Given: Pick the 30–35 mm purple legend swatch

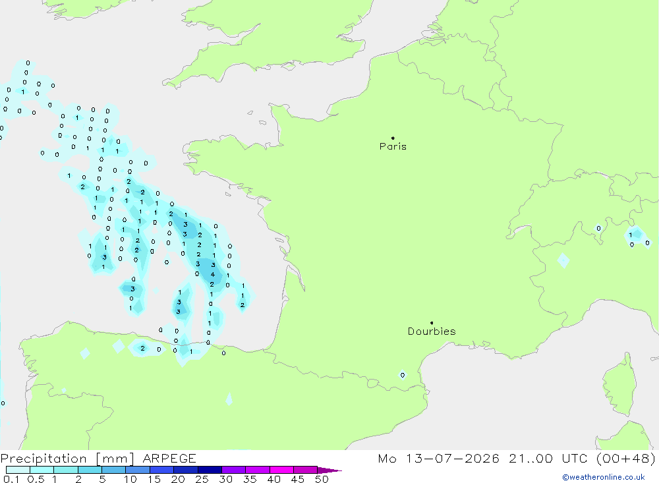Looking at the screenshot, I should pyautogui.click(x=234, y=470).
